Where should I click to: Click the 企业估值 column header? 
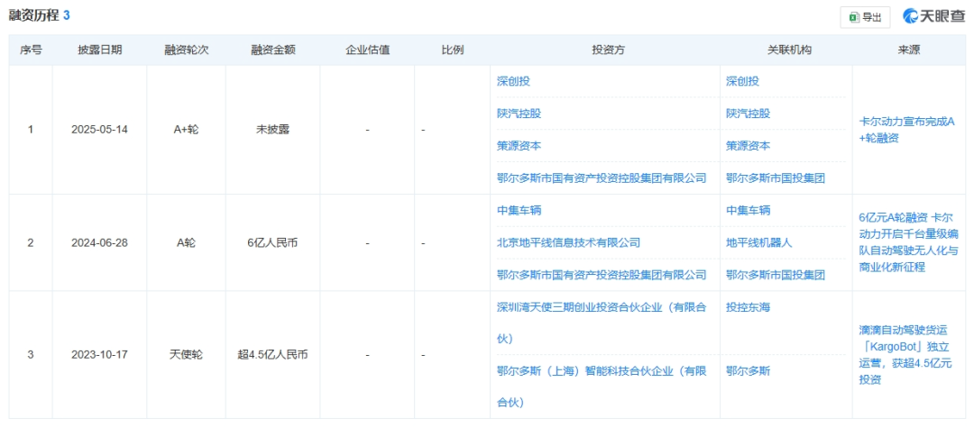point(367,50)
